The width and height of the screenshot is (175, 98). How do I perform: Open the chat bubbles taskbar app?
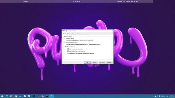pyautogui.click(x=43, y=96)
